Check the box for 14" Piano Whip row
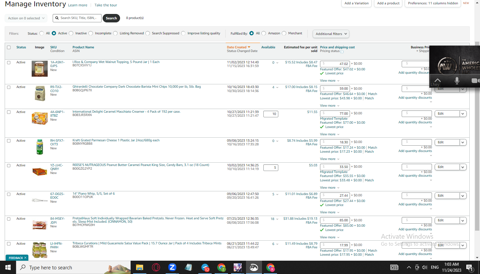Screen dimensions: 480x274 pyautogui.click(x=9, y=194)
